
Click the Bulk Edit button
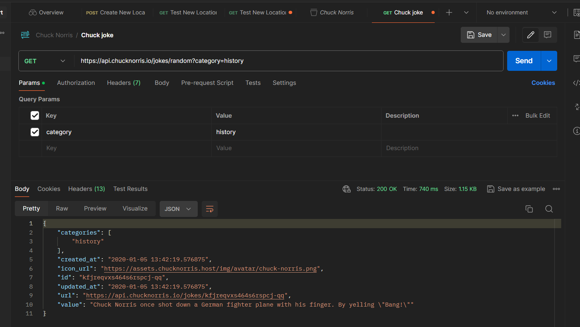[538, 116]
